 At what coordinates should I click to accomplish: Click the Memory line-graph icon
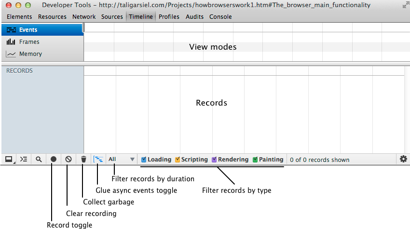click(11, 54)
